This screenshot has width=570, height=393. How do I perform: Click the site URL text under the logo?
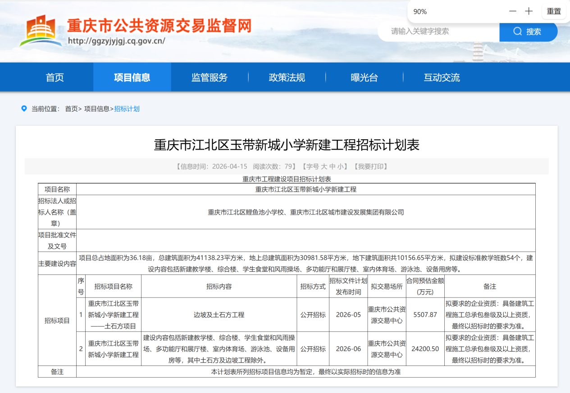[x=116, y=41]
